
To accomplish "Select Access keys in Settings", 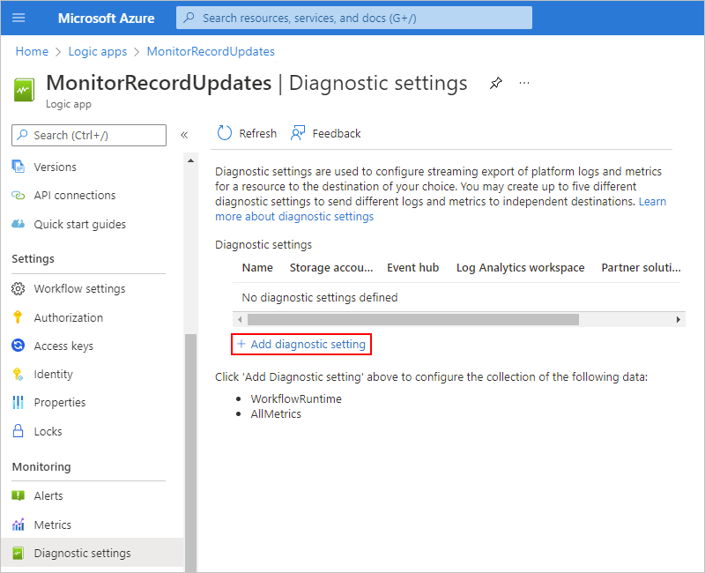I will (x=63, y=346).
